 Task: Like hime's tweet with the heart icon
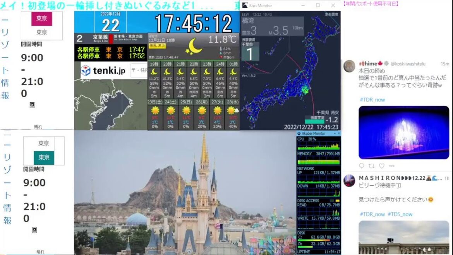point(382,165)
